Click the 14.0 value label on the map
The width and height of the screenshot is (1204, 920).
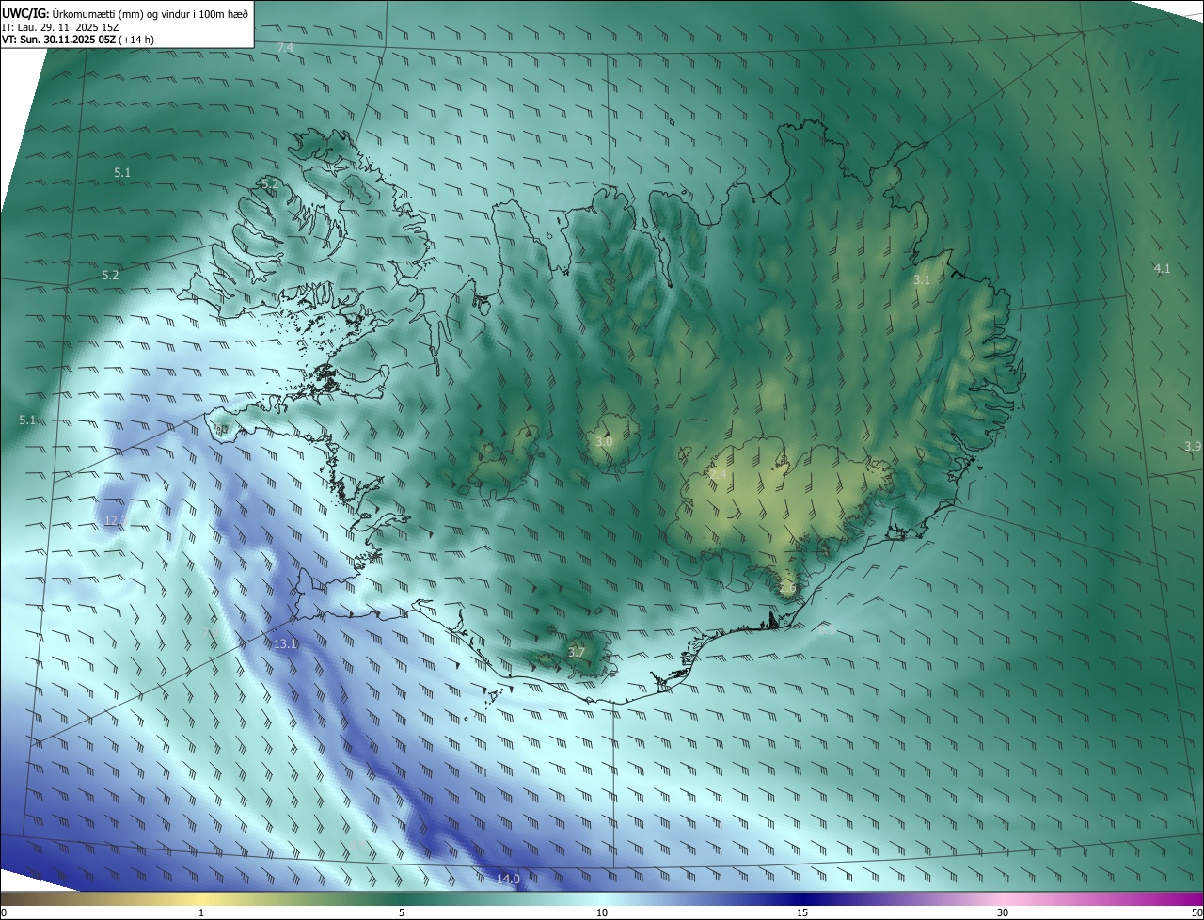[508, 879]
